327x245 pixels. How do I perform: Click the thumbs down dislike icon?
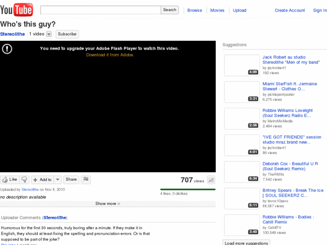24,179
